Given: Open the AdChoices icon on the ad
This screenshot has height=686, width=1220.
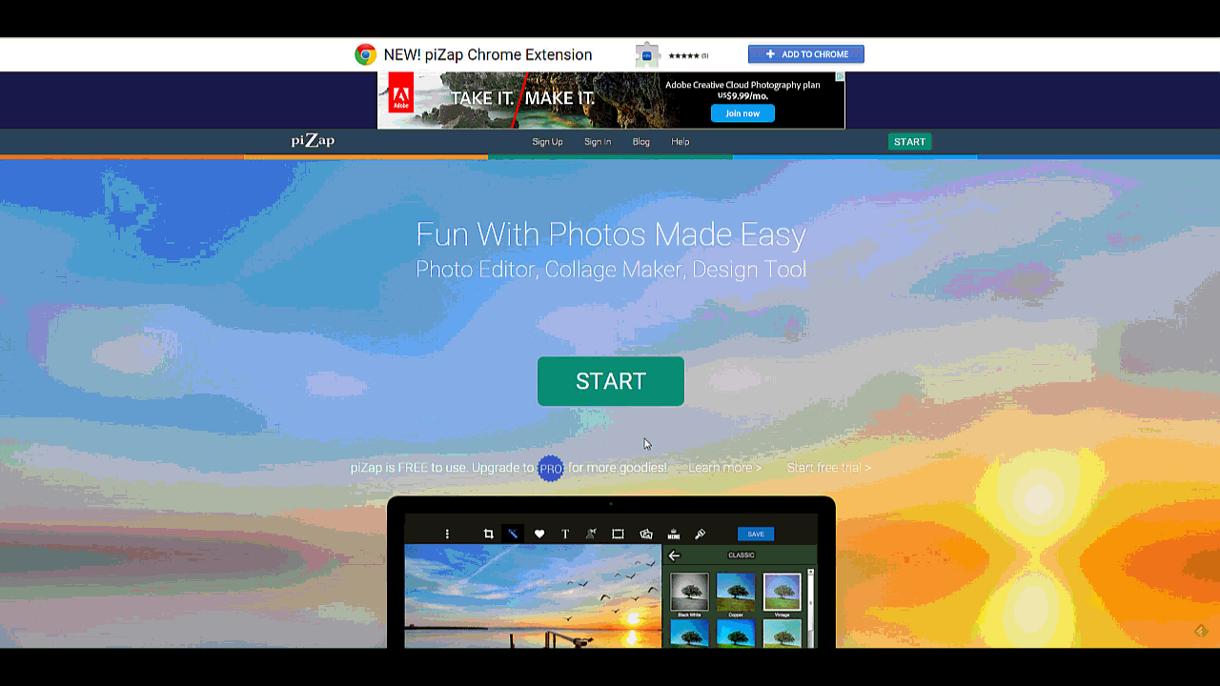Looking at the screenshot, I should click(x=840, y=77).
